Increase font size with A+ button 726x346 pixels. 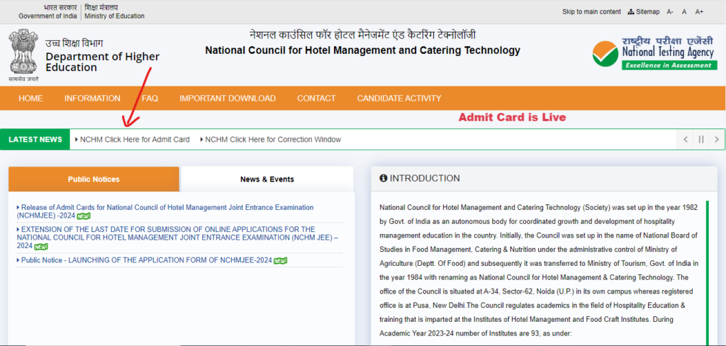[699, 11]
